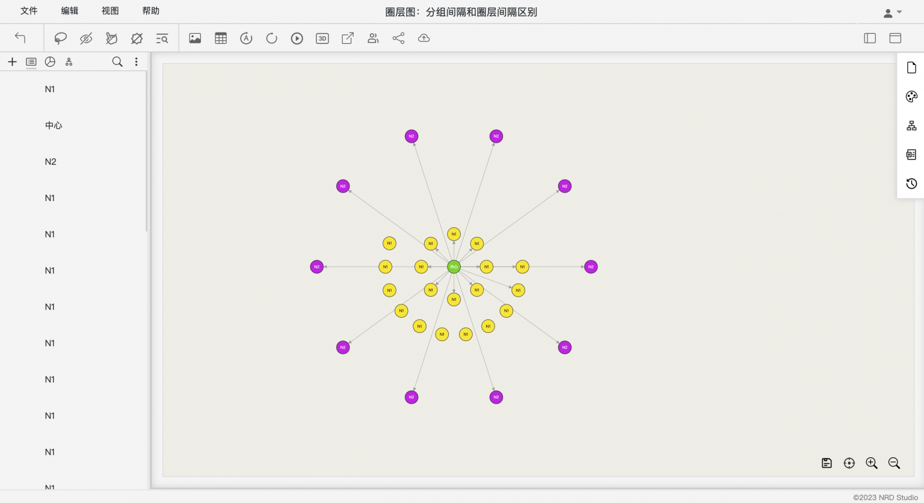Open the palette style panel
924x503 pixels.
911,97
